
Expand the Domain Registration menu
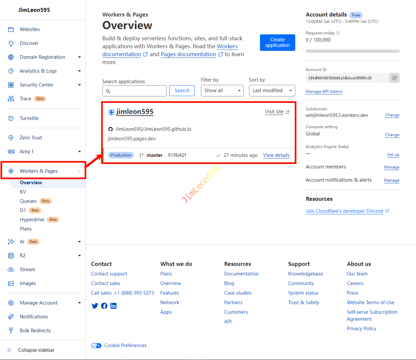click(79, 57)
